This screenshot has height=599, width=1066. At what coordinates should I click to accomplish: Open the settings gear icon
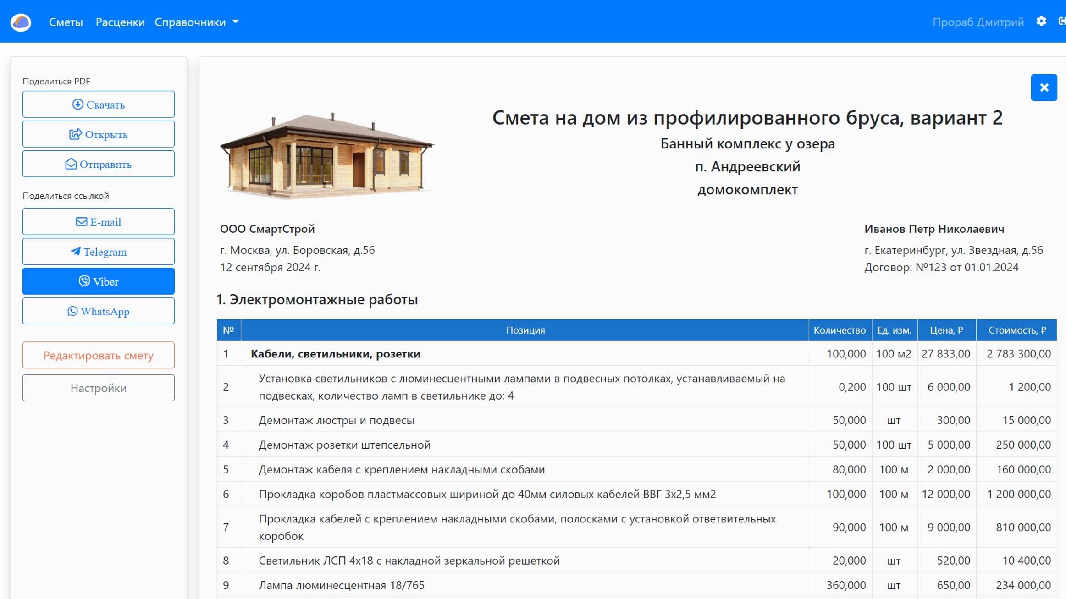point(1041,22)
